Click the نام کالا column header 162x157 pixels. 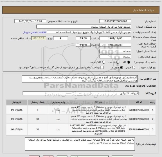tap(98, 102)
